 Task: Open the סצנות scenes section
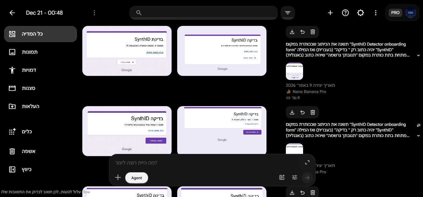tap(40, 88)
